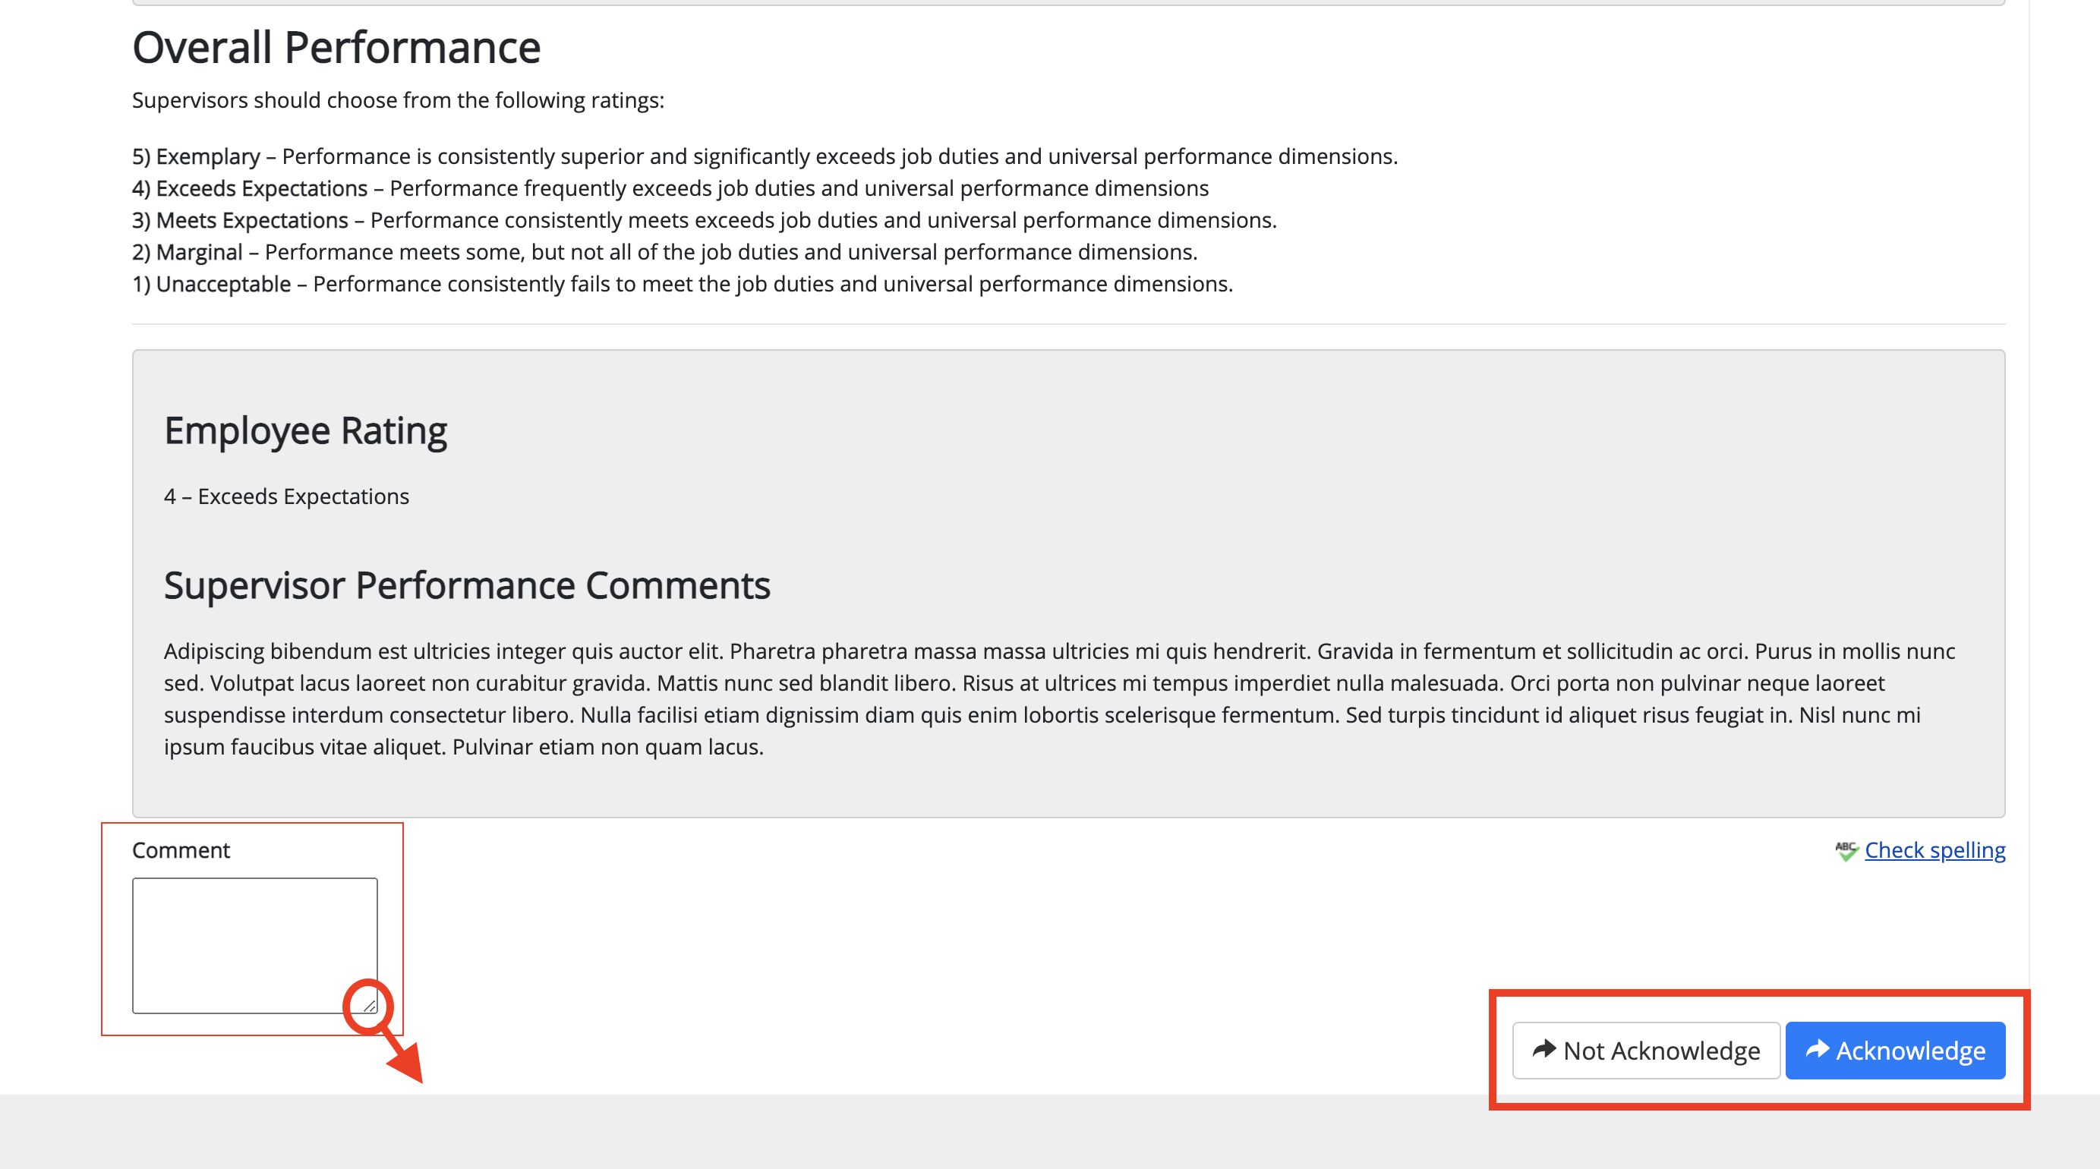Click the '5) Exemplary' rating description line

click(765, 156)
